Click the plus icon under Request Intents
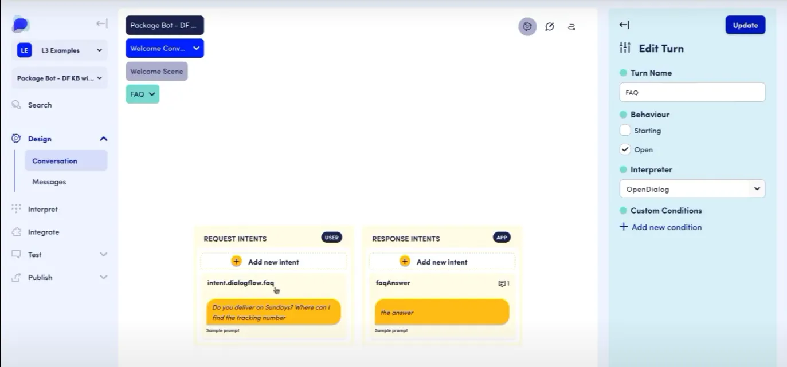 click(x=236, y=261)
